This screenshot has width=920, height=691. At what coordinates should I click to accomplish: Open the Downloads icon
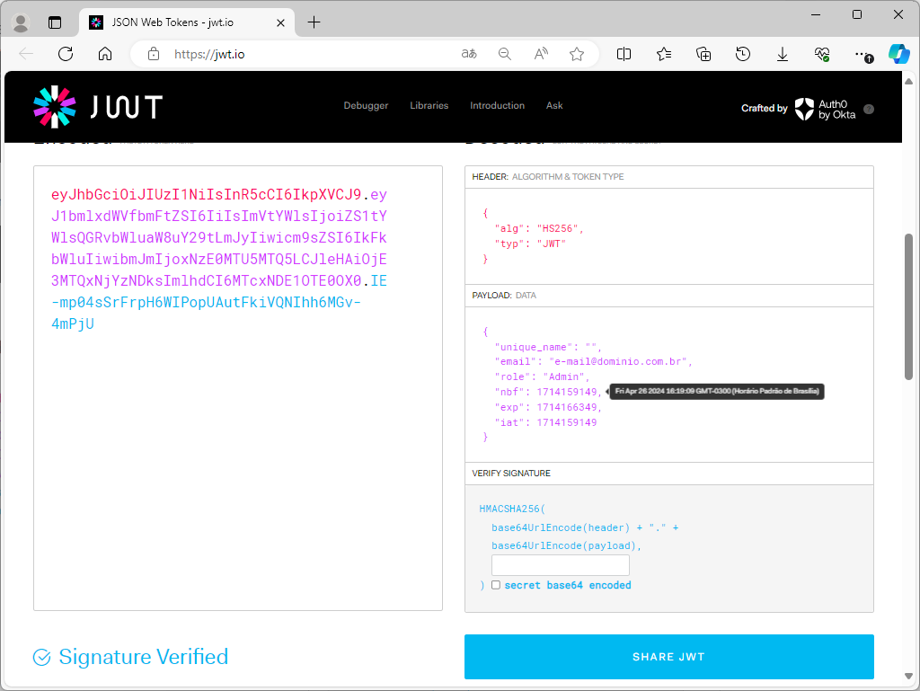pyautogui.click(x=783, y=54)
